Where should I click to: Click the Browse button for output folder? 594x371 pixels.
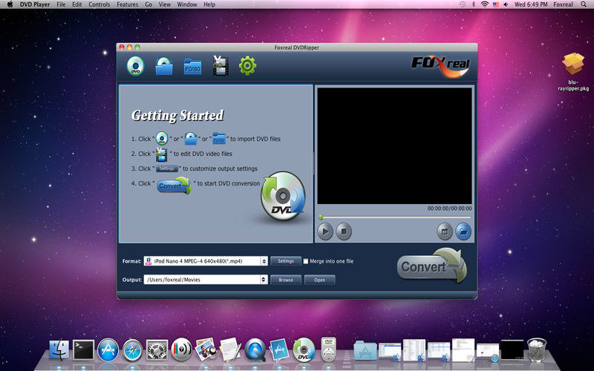286,280
